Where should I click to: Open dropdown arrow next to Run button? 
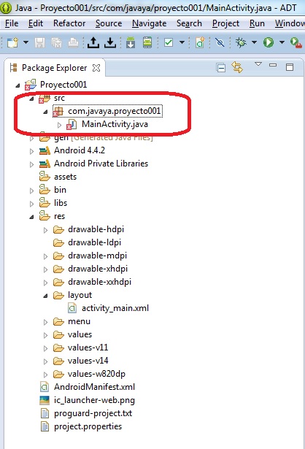point(282,42)
